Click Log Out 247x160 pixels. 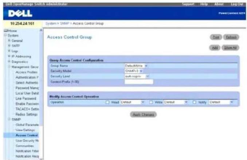237,4
